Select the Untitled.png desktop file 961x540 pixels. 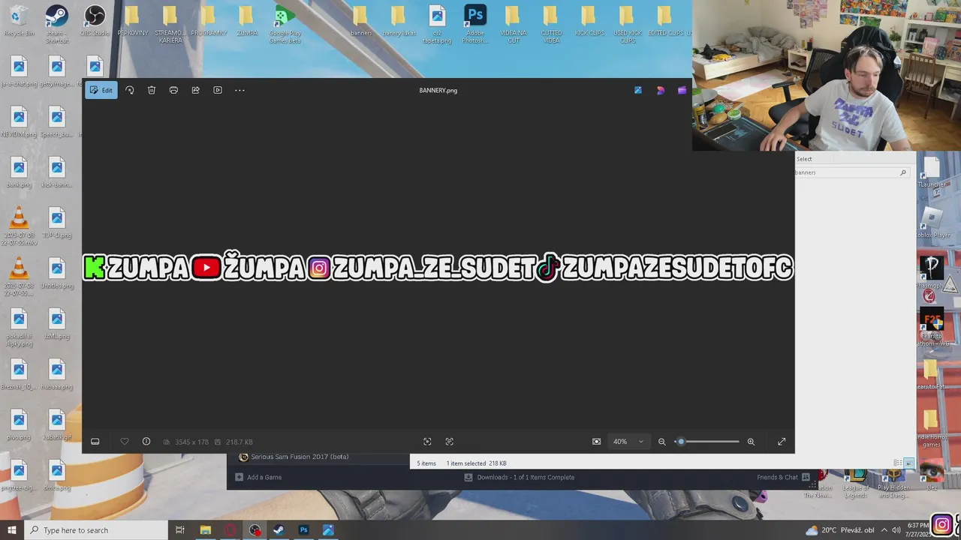coord(57,274)
